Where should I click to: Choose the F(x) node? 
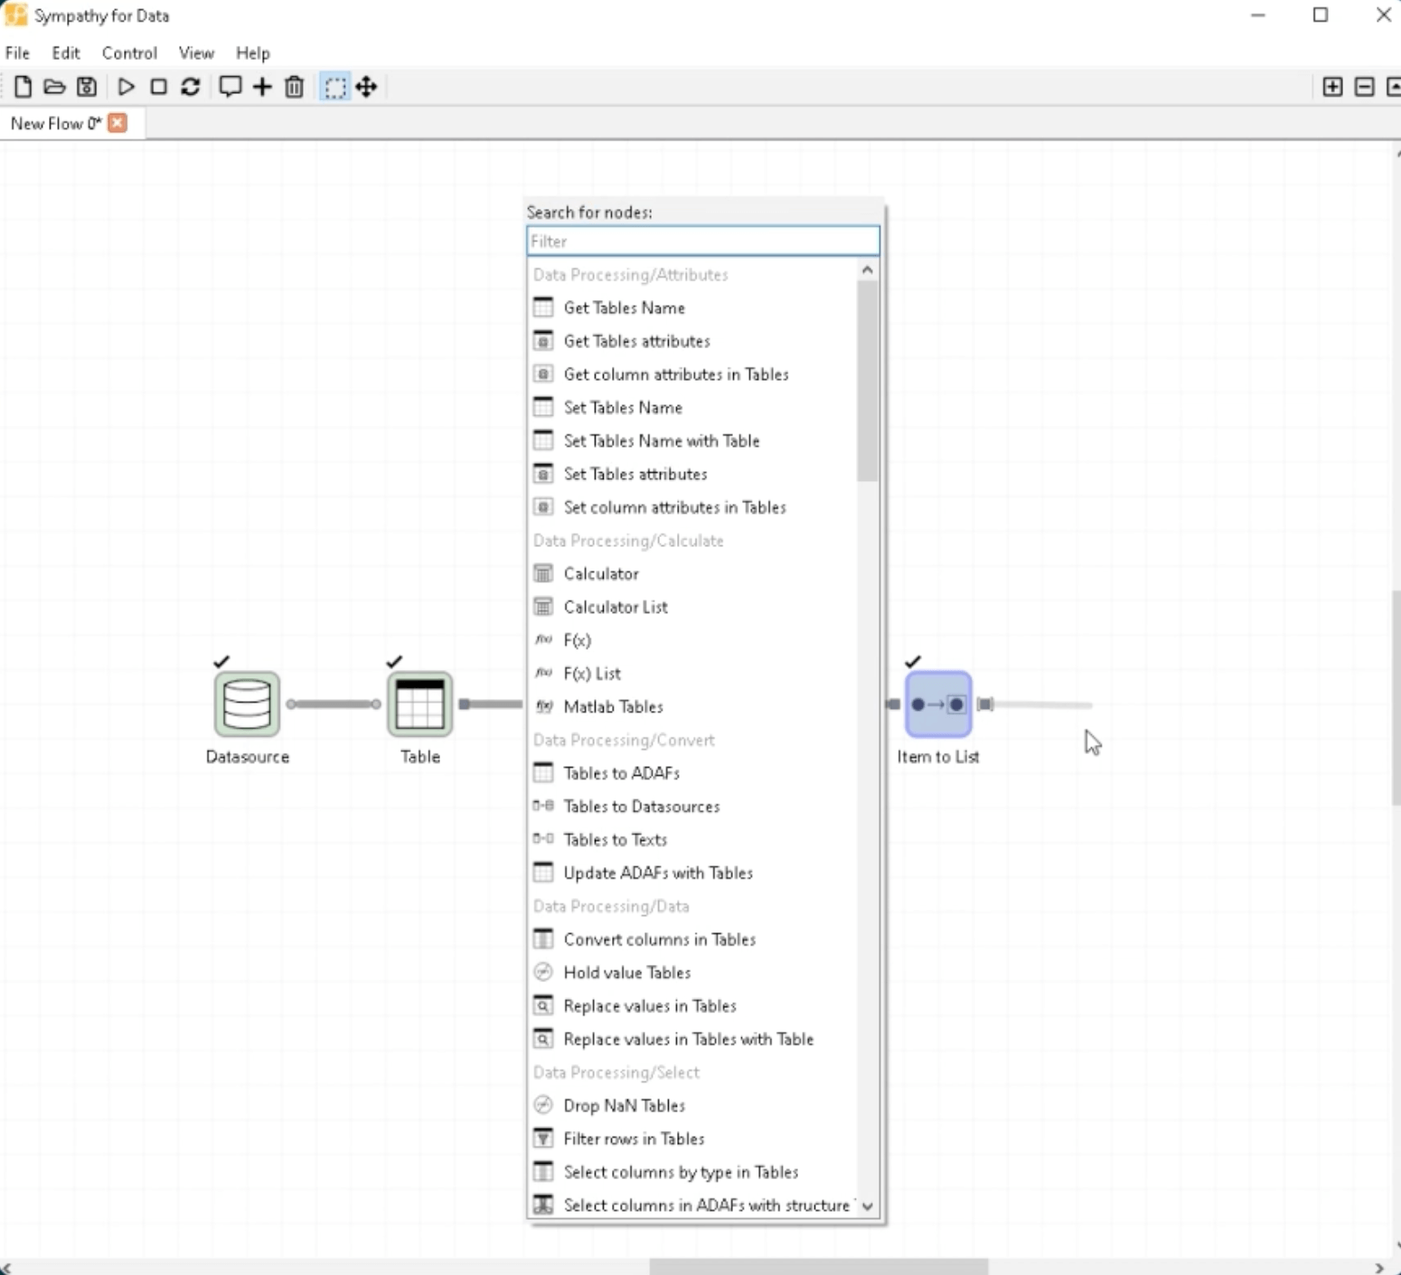point(692,640)
